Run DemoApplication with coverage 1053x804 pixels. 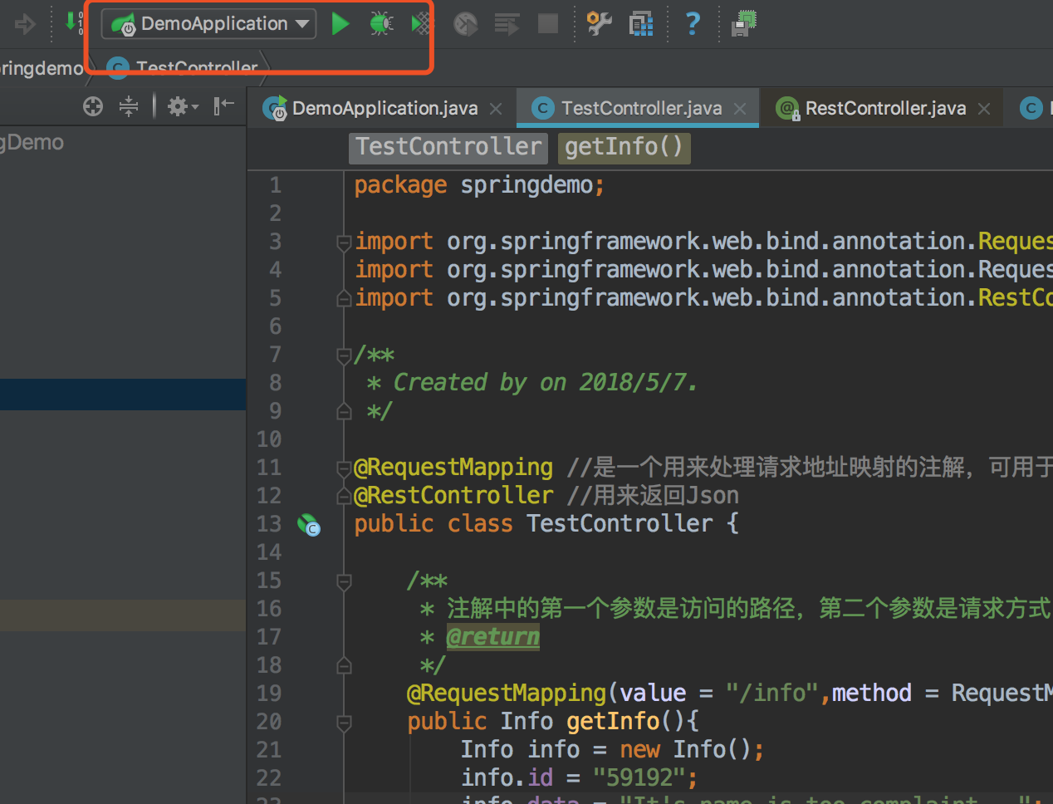tap(421, 23)
